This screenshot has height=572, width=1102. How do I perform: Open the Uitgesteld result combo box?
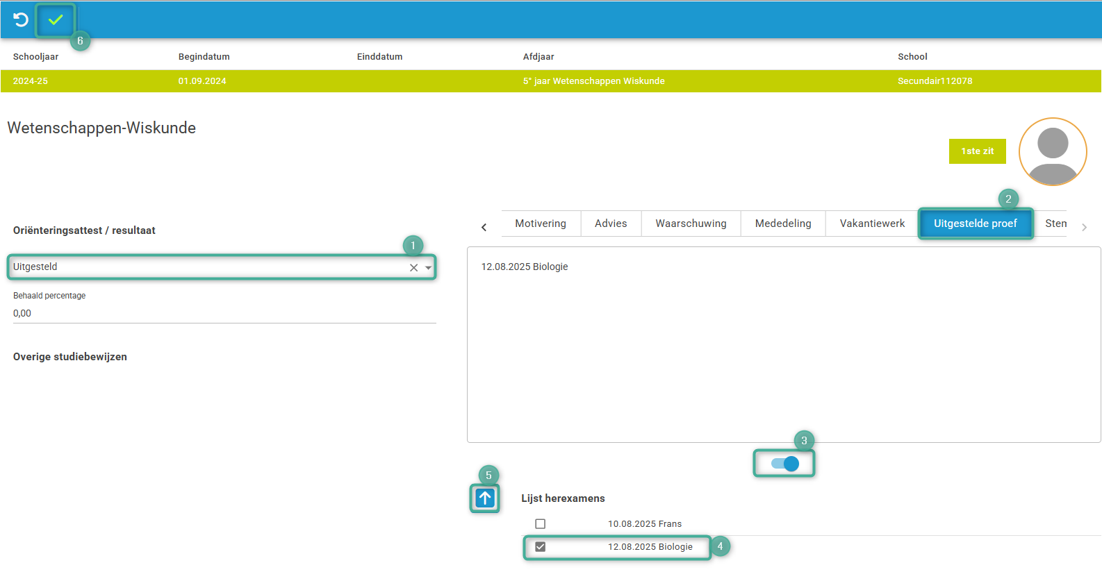point(208,267)
